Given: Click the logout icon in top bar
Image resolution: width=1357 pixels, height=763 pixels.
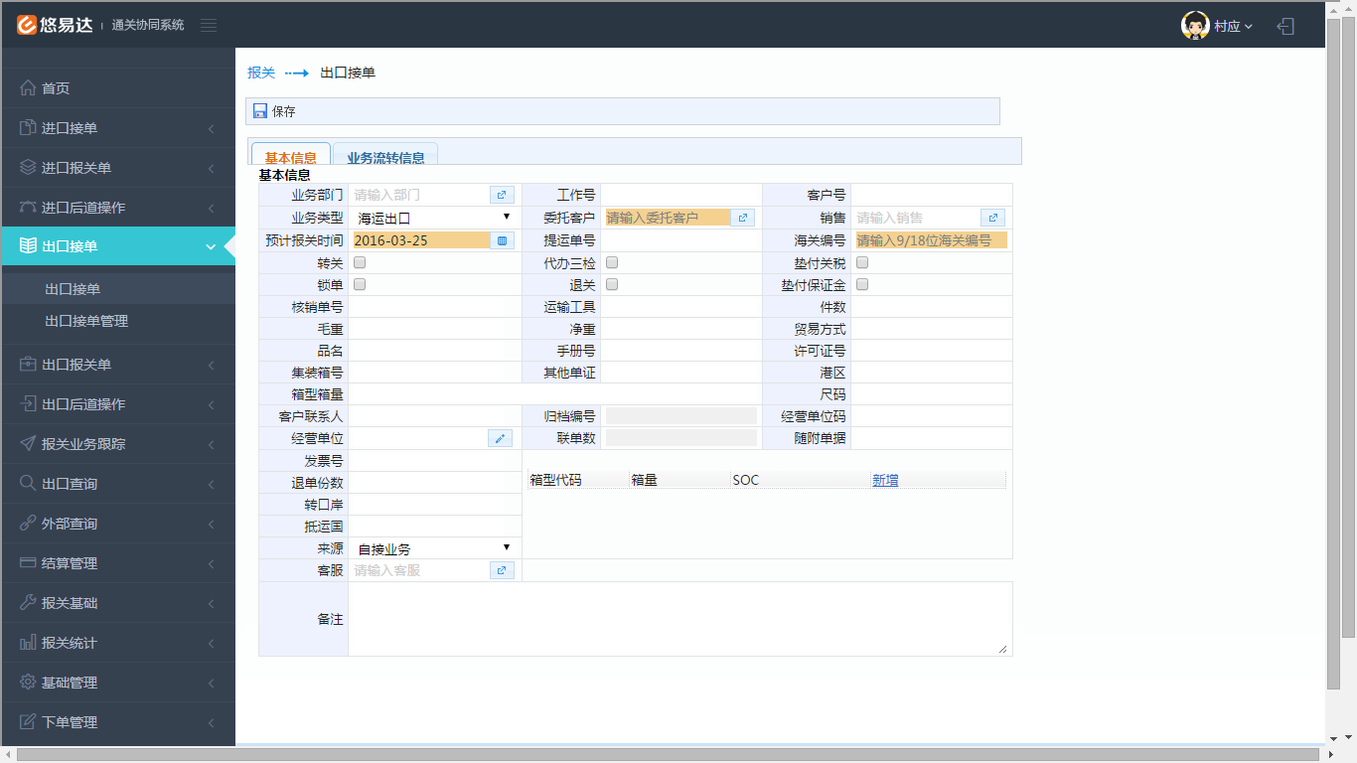Looking at the screenshot, I should coord(1285,26).
